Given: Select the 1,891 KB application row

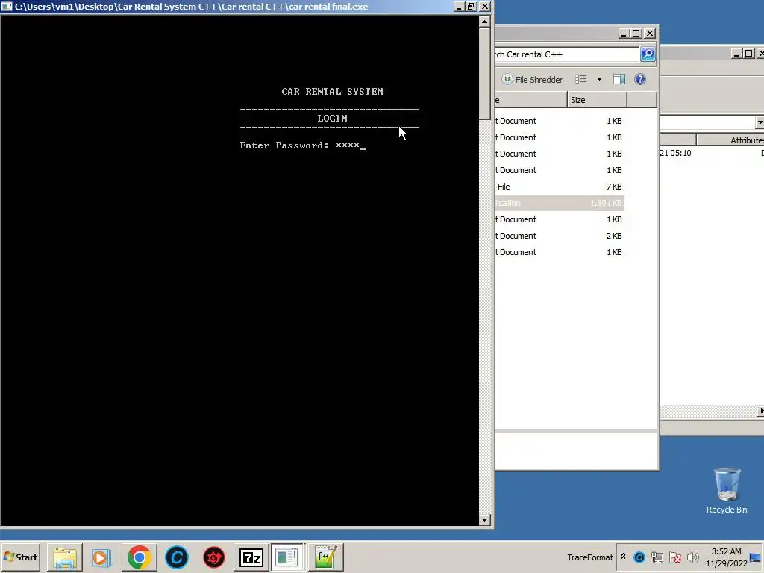Looking at the screenshot, I should [560, 203].
